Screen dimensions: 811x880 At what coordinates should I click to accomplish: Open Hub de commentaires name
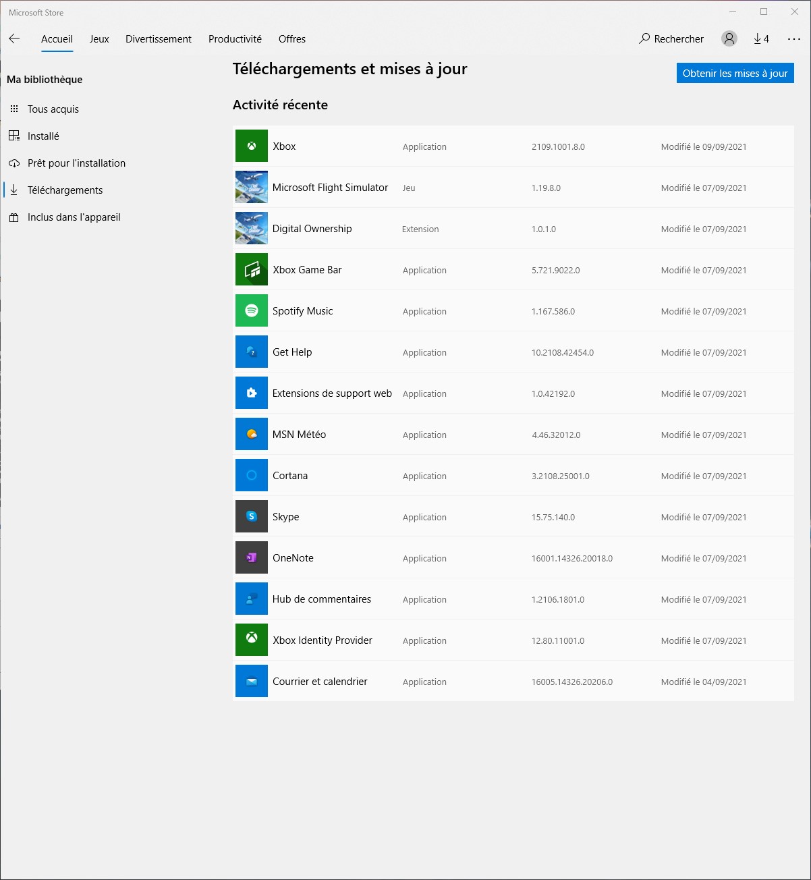point(322,599)
